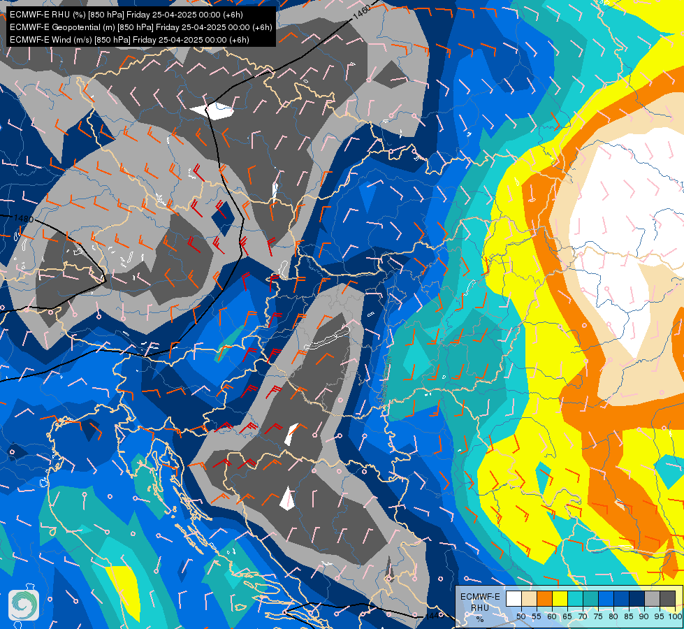Click the legend value 50
684x629 pixels.
[521, 616]
